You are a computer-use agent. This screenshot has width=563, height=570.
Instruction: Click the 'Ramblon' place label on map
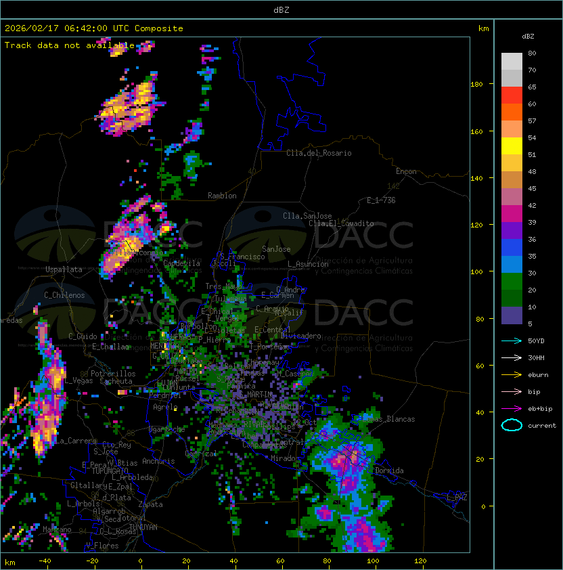[x=222, y=196]
